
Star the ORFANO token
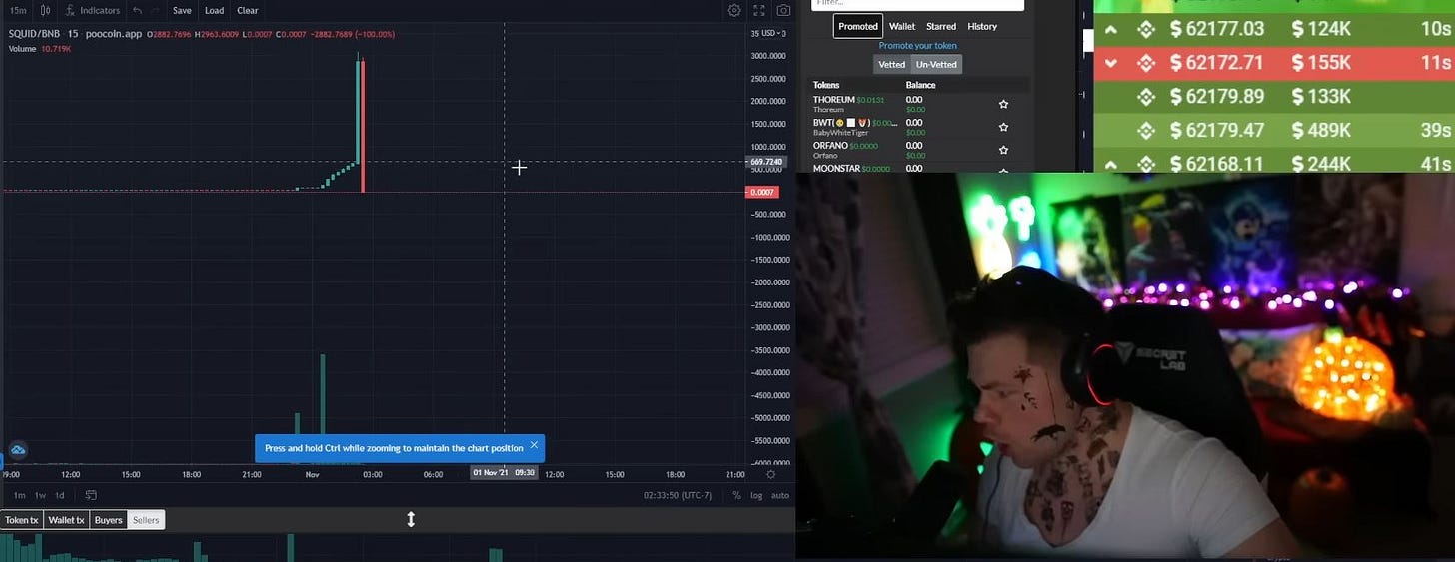point(1003,150)
